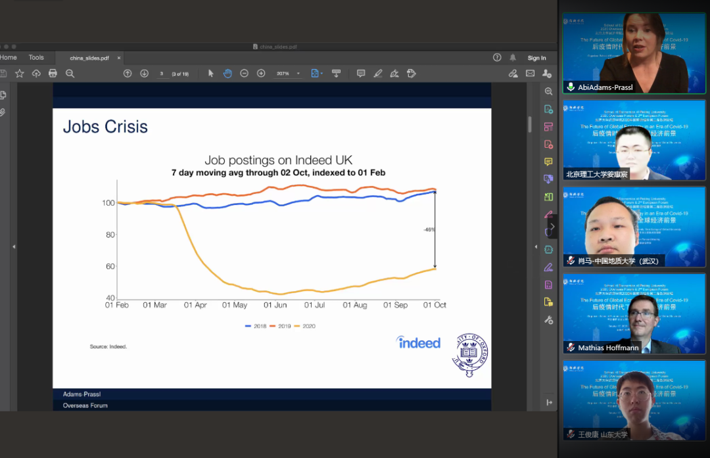Screen dimensions: 710x458
Task: Open the zoom level 207% dropdown
Action: (x=298, y=74)
